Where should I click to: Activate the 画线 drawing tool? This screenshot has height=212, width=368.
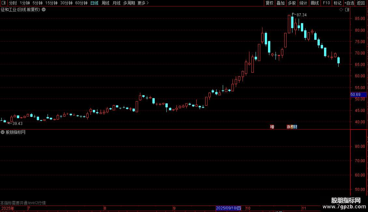[x=315, y=3]
